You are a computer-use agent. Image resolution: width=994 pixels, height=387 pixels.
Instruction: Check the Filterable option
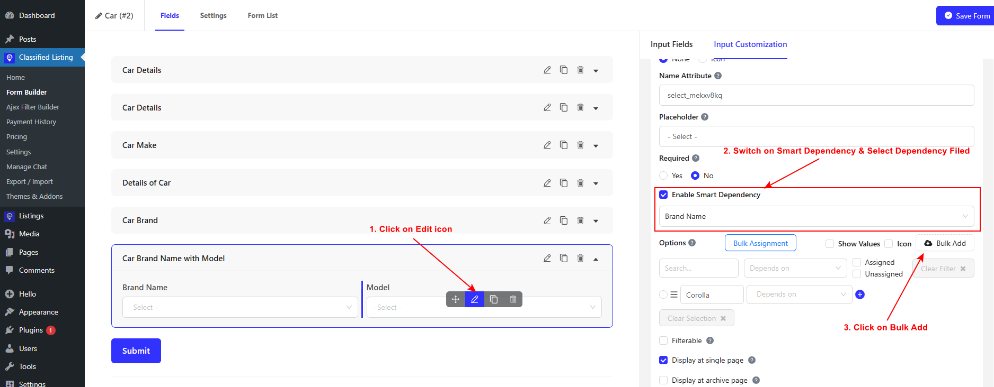(x=663, y=340)
